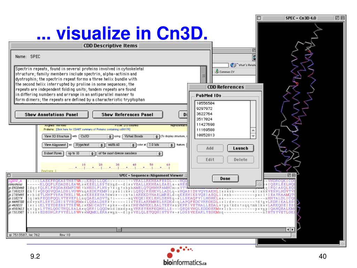Click the Cn3D window resize grip

(342, 243)
